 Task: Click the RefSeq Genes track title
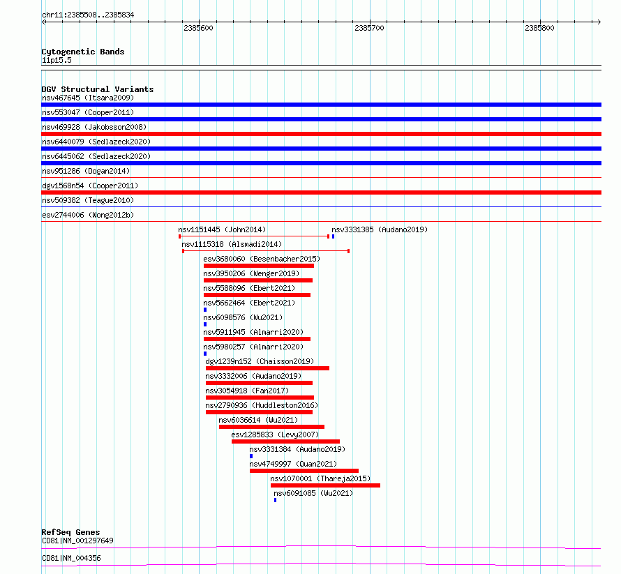point(70,532)
